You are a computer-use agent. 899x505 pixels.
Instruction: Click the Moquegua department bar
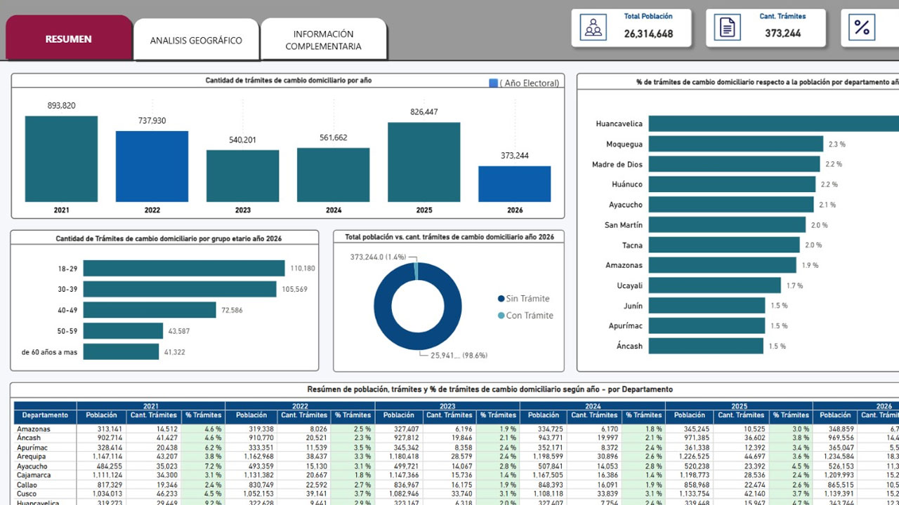pos(735,144)
